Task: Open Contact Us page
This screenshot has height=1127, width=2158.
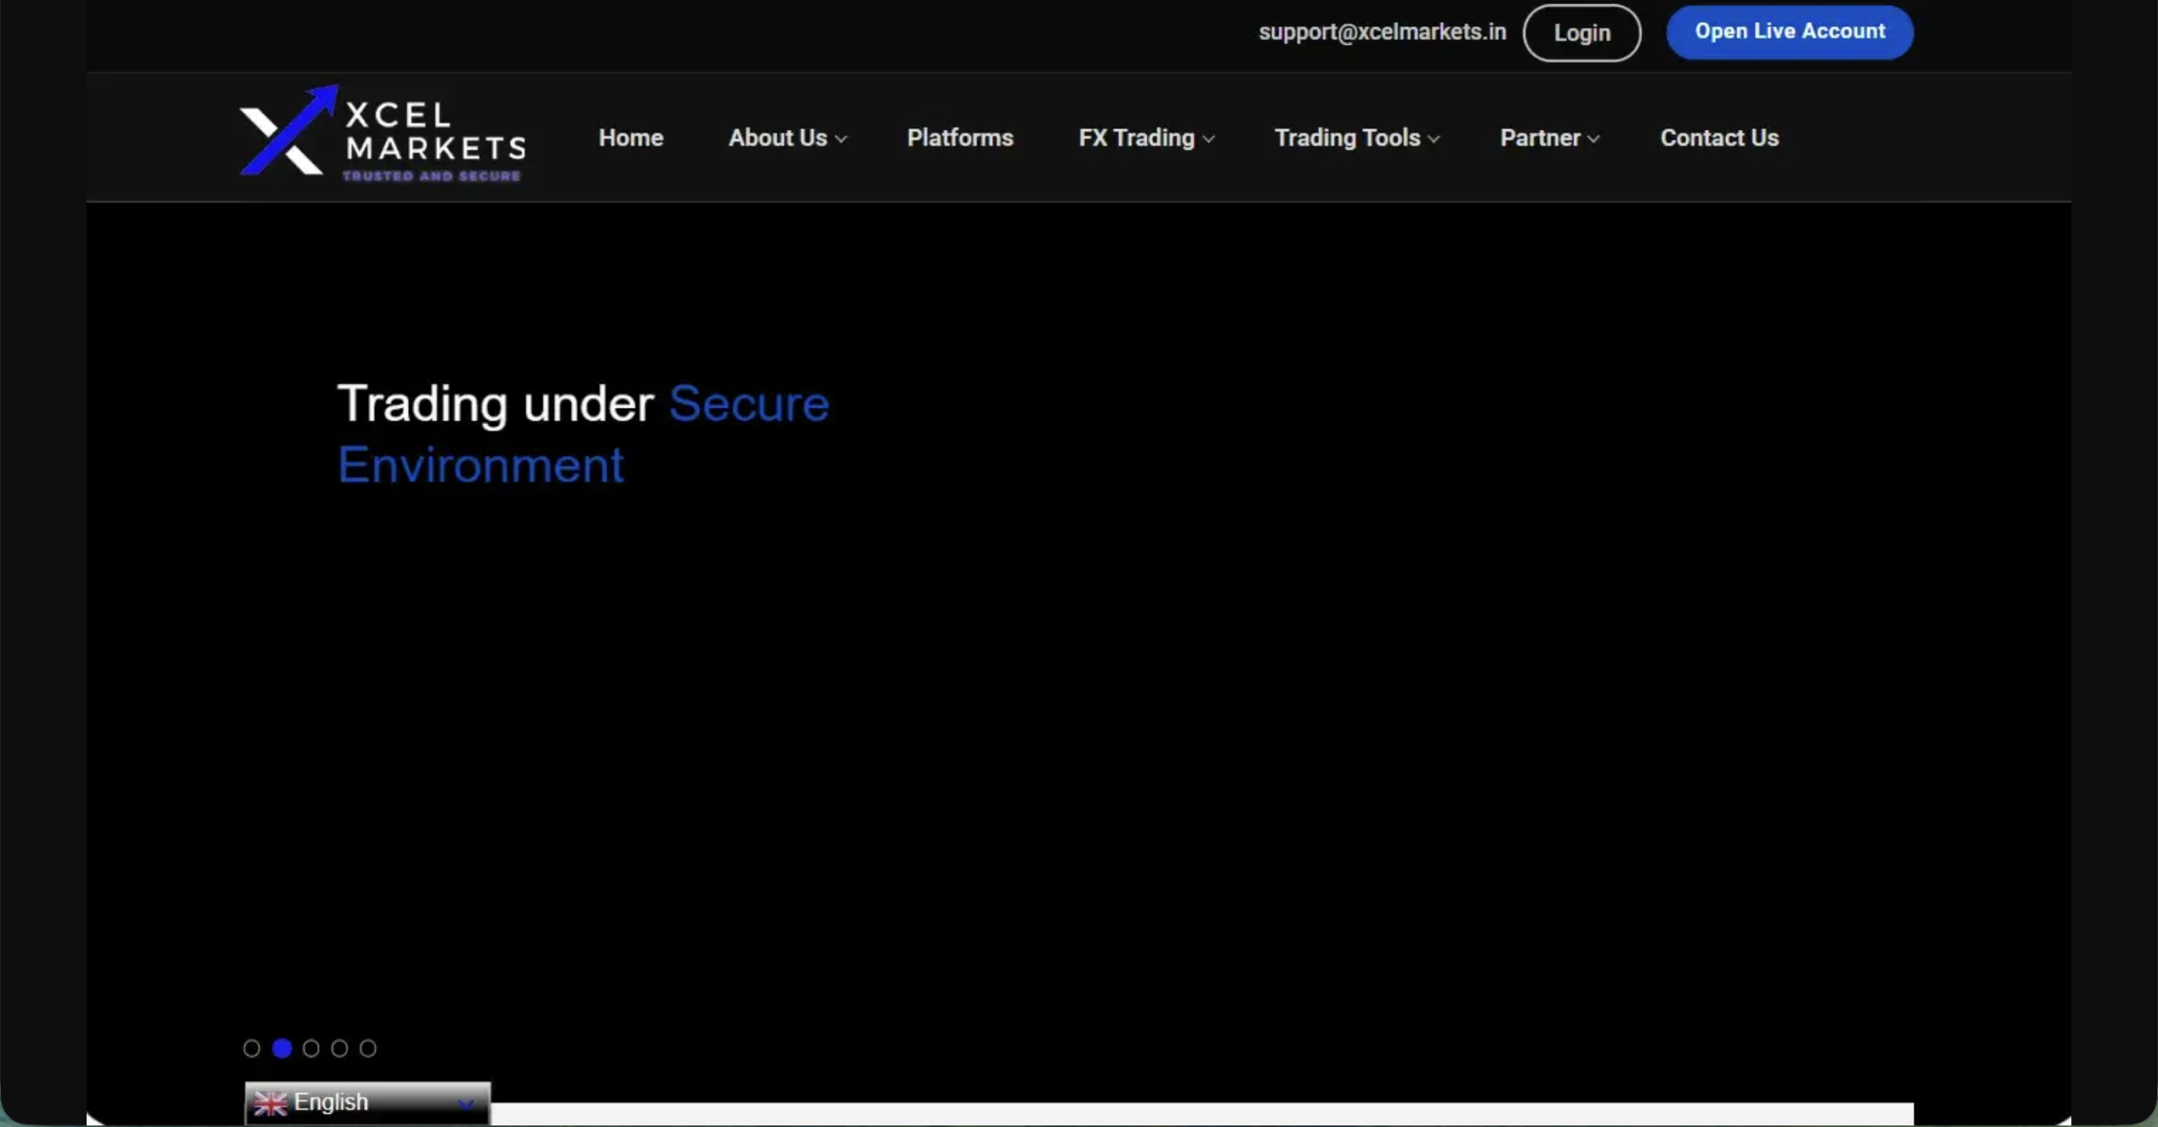Action: point(1719,137)
